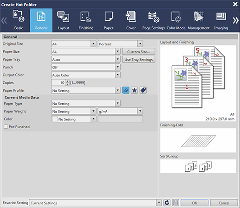Open the Basic settings tab icon
Viewport: 240px width, 208px height.
(x=19, y=16)
